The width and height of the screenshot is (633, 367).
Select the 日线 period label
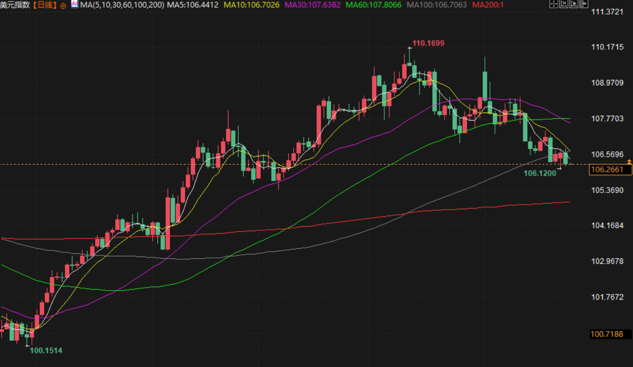tap(45, 5)
